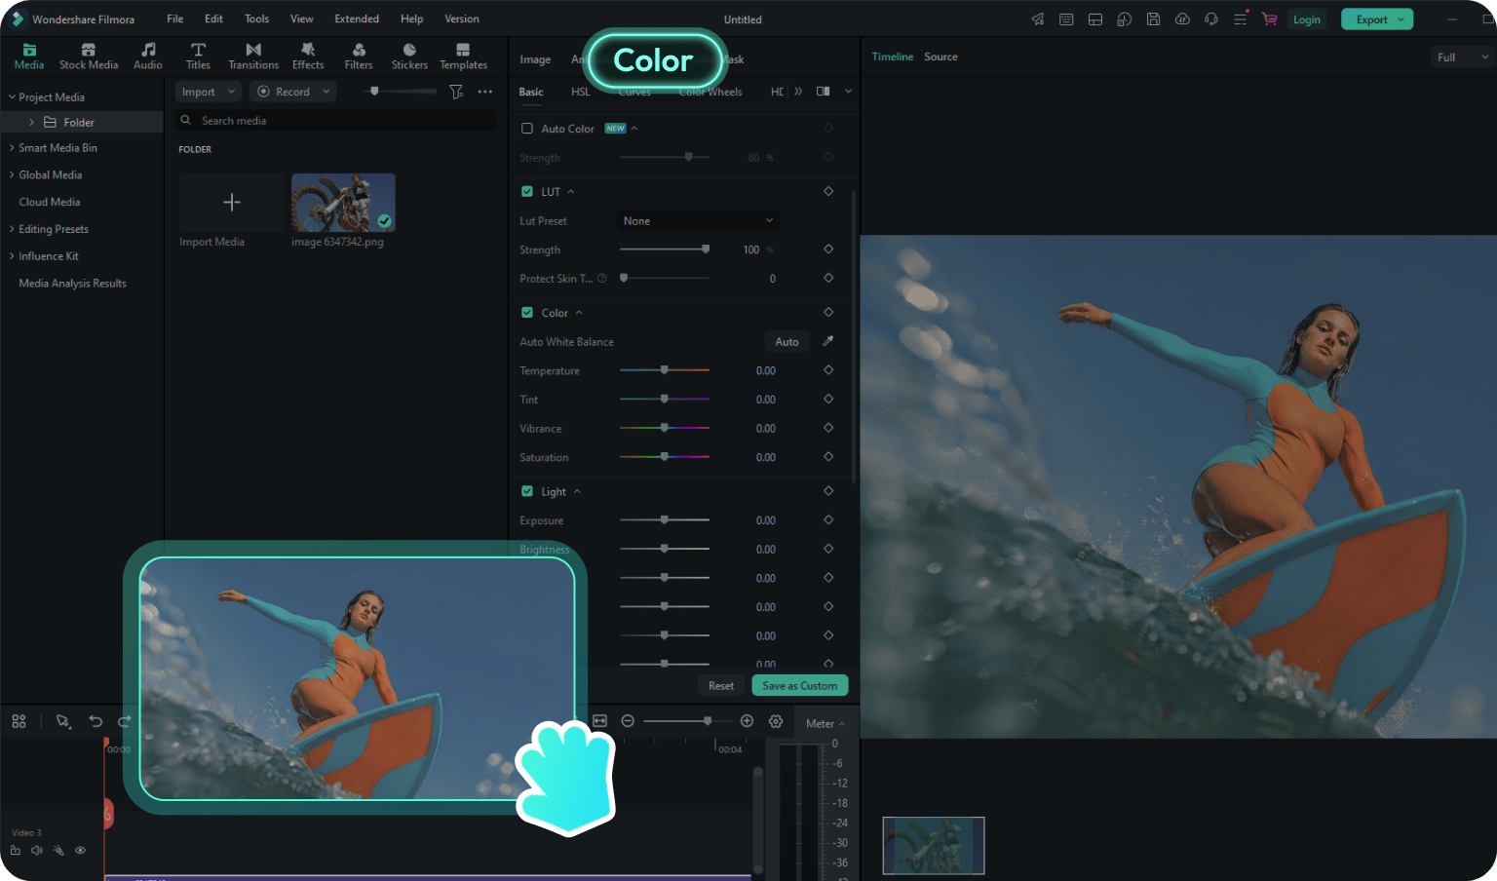Click the Export button

tap(1377, 19)
